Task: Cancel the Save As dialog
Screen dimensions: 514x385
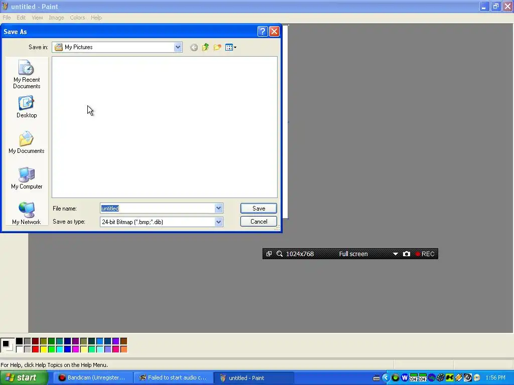Action: 259,221
